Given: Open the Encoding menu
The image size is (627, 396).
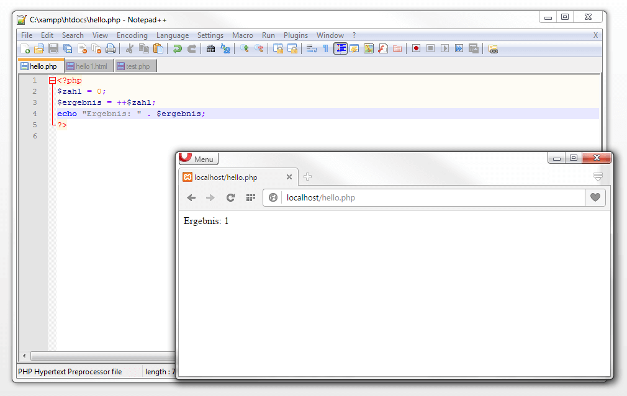Looking at the screenshot, I should 132,35.
